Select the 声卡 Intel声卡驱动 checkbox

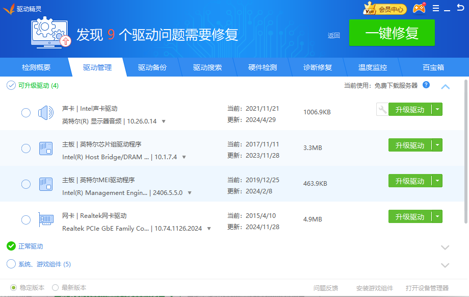[x=26, y=113]
